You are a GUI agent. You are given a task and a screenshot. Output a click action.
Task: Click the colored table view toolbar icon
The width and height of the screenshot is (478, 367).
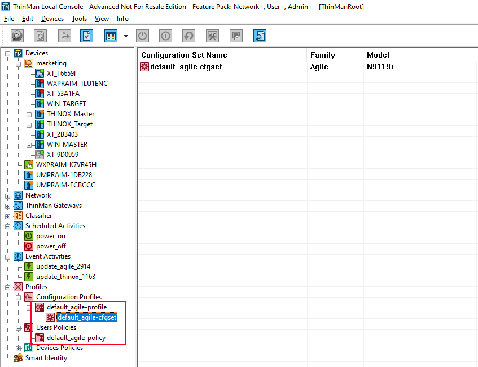click(111, 36)
